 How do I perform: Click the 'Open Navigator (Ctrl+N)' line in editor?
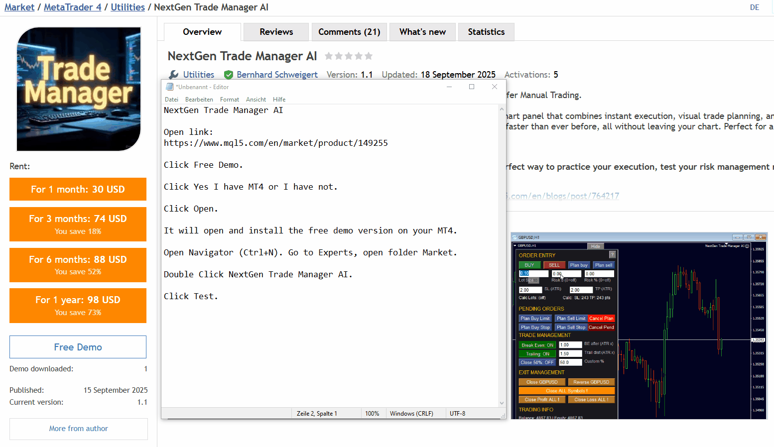click(x=310, y=252)
